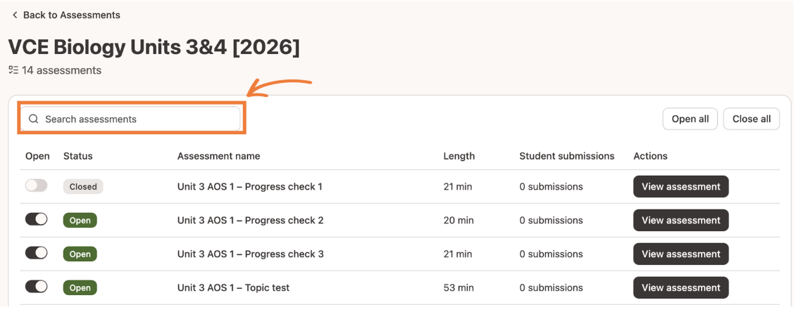Image resolution: width=796 pixels, height=319 pixels.
Task: Click Open badge for Progress check 2
Action: [x=80, y=220]
